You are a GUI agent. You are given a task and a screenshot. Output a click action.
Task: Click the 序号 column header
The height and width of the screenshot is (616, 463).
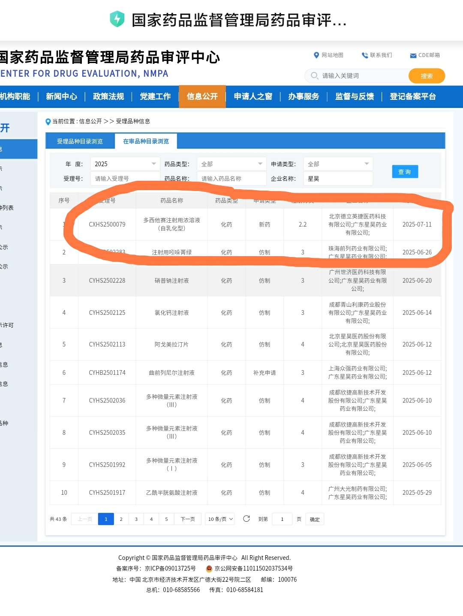tap(64, 200)
